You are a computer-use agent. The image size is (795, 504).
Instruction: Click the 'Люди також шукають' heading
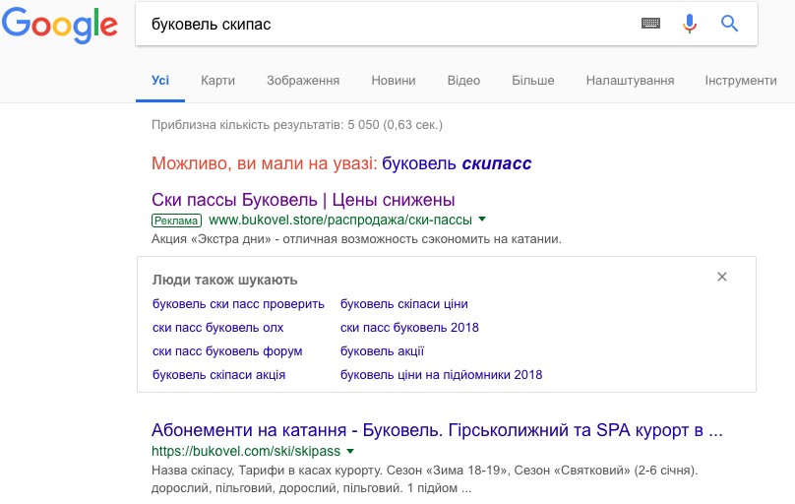point(225,280)
